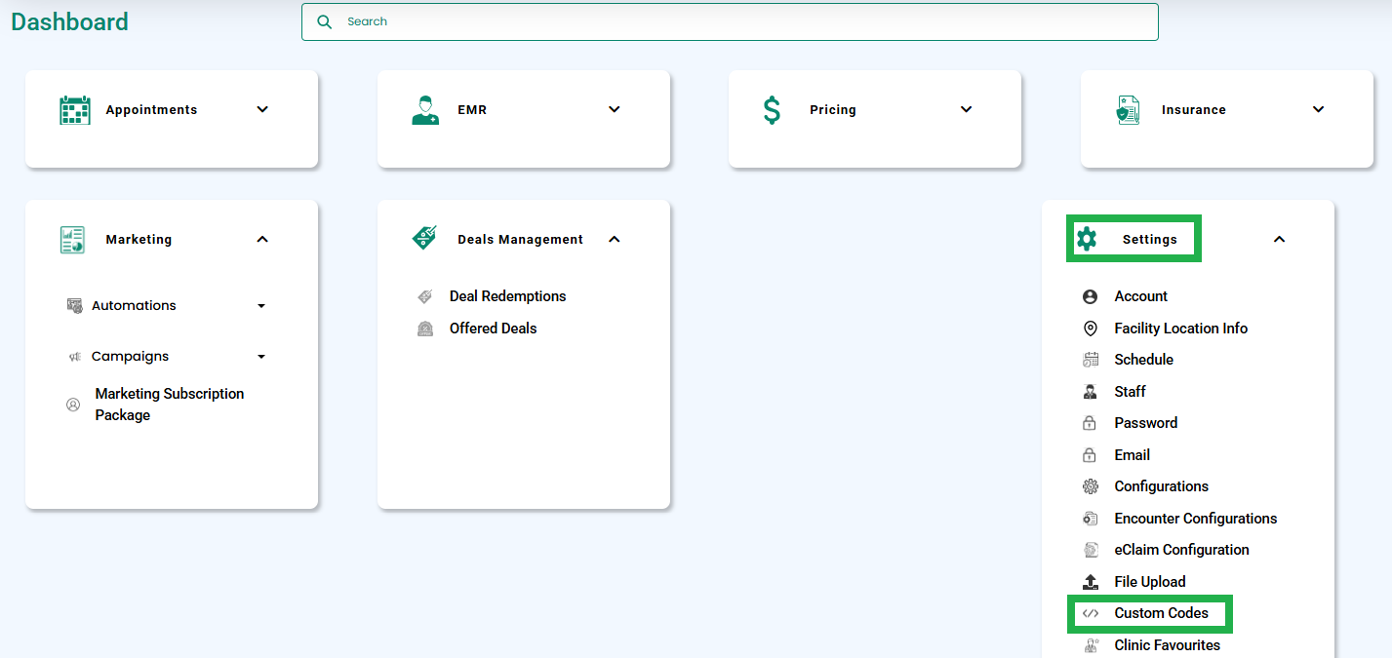Open Encounter Configurations link
The height and width of the screenshot is (658, 1392).
(x=1196, y=519)
